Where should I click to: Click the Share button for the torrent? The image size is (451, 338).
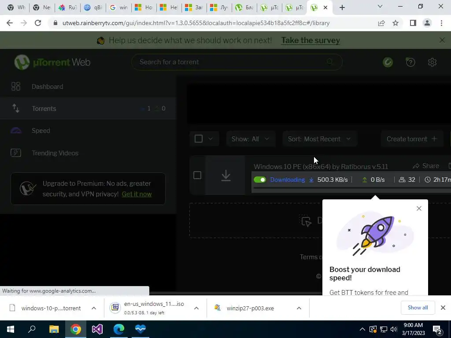coord(426,166)
